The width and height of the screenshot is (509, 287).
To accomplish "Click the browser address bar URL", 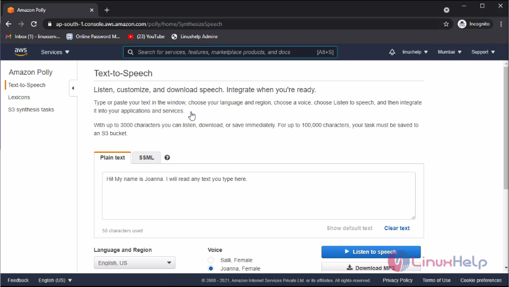I will click(139, 24).
